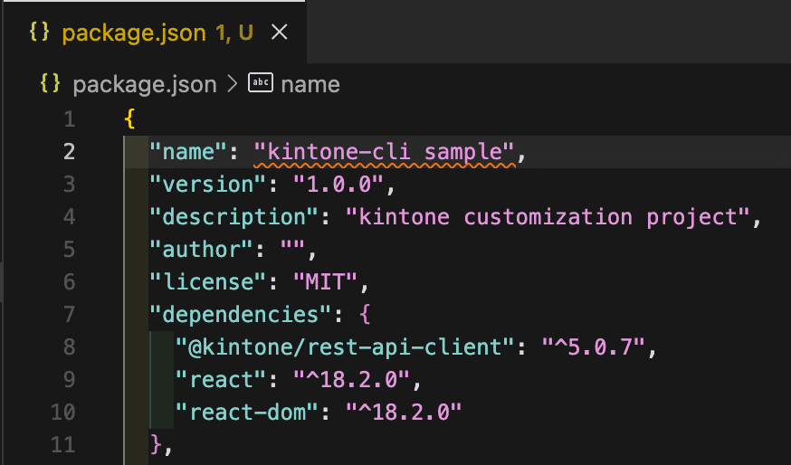
Task: Click the JSON braces icon in tab
Action: [39, 33]
